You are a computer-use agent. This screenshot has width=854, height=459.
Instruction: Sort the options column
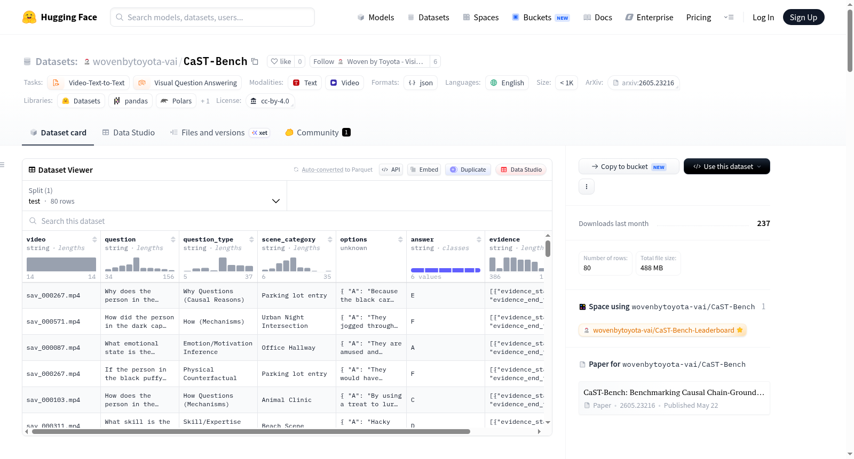click(x=400, y=239)
